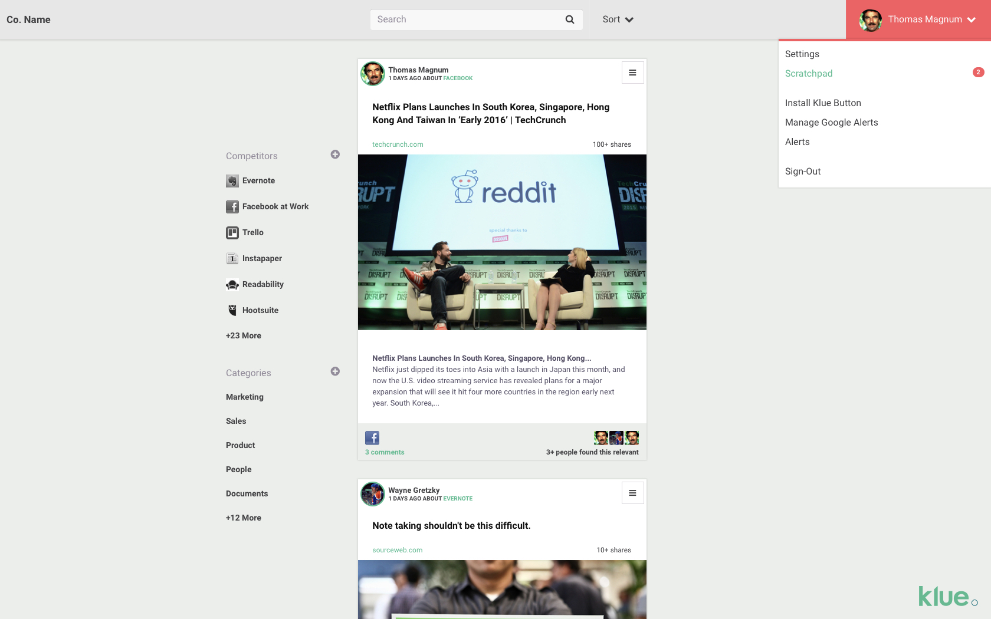Viewport: 991px width, 619px height.
Task: Filter by the Documents category
Action: coord(247,494)
